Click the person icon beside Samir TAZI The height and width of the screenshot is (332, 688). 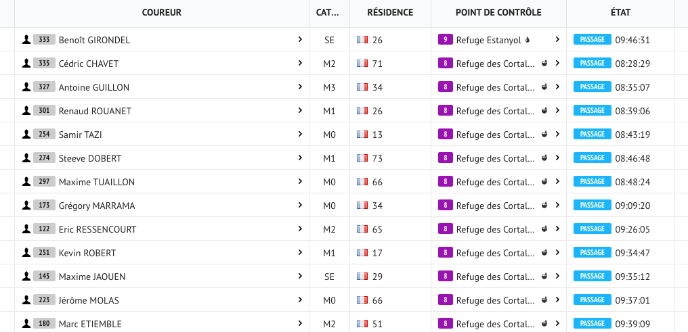[26, 135]
